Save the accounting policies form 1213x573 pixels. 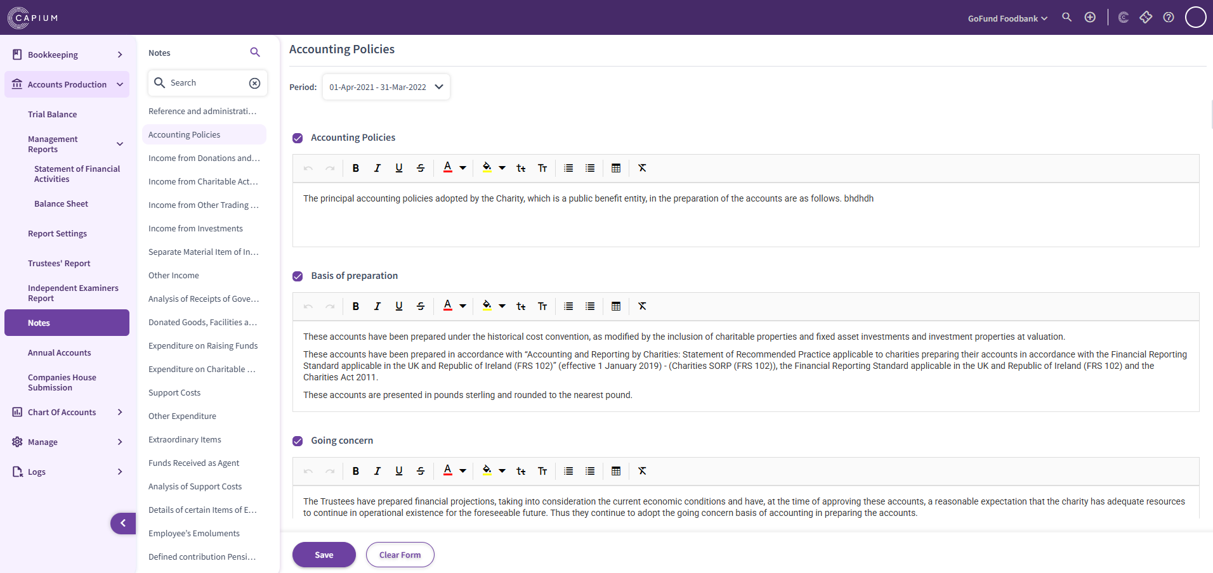324,555
